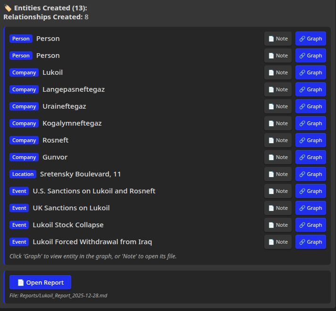Open the note for the first Person entity

[x=277, y=39]
